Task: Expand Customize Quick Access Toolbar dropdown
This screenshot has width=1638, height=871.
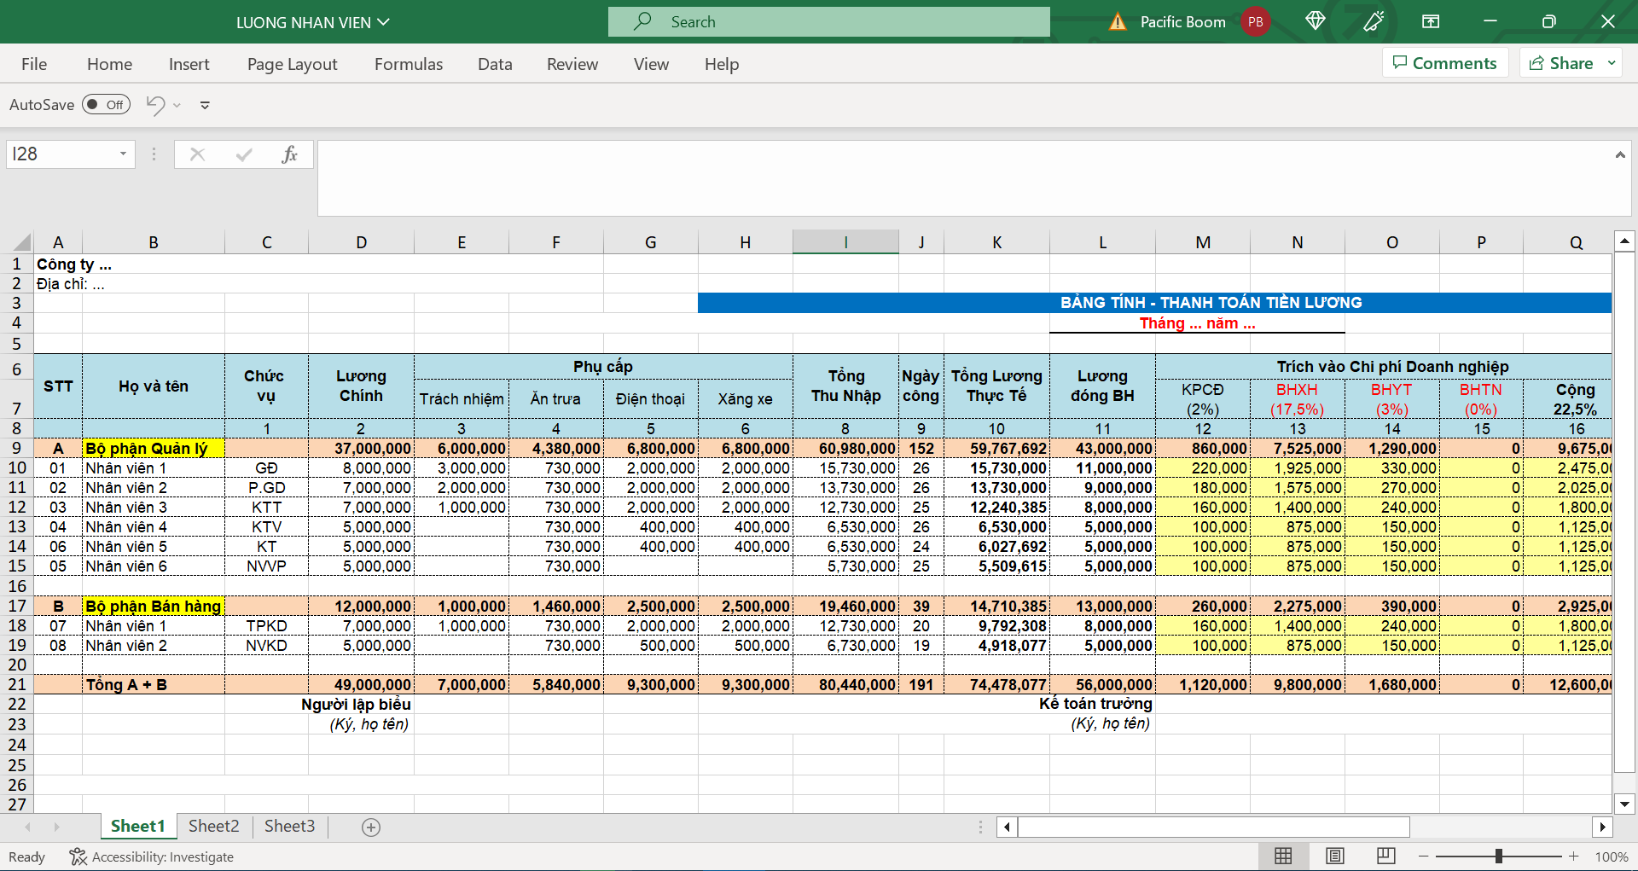Action: pos(205,106)
